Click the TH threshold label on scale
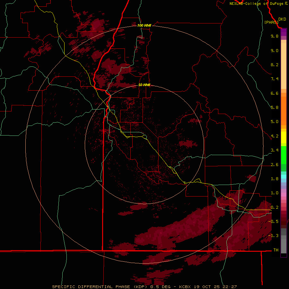 tap(276, 250)
